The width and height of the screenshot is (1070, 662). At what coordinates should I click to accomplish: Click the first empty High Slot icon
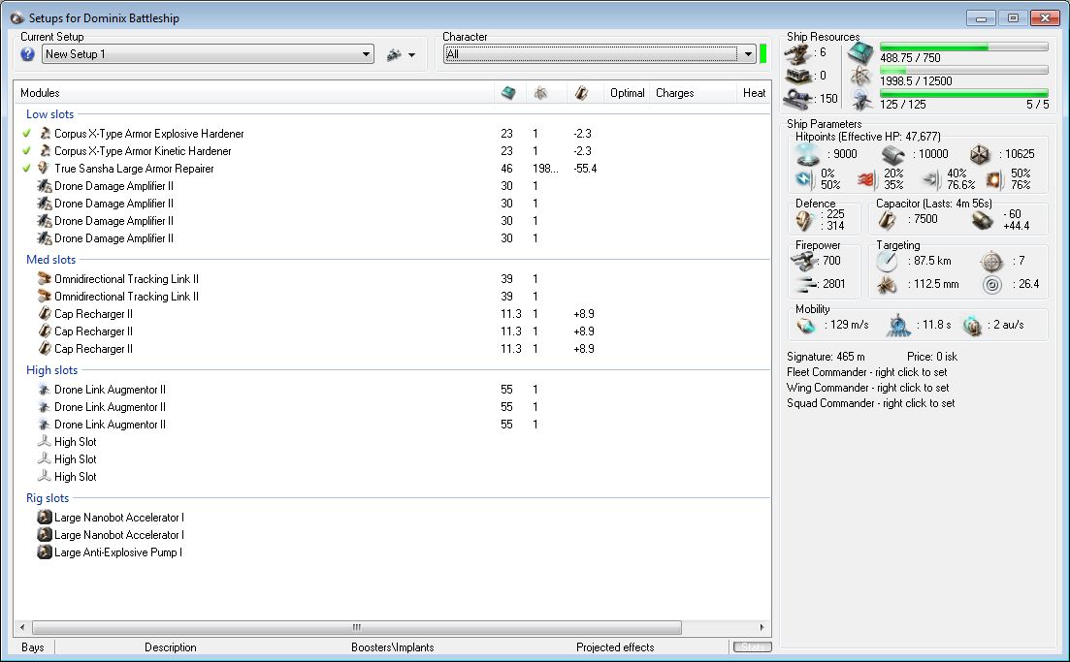coord(45,441)
